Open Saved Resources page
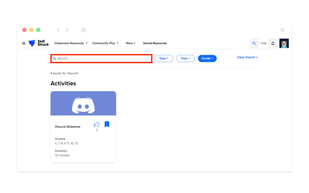Screen dimensions: 309x193 [x=155, y=43]
